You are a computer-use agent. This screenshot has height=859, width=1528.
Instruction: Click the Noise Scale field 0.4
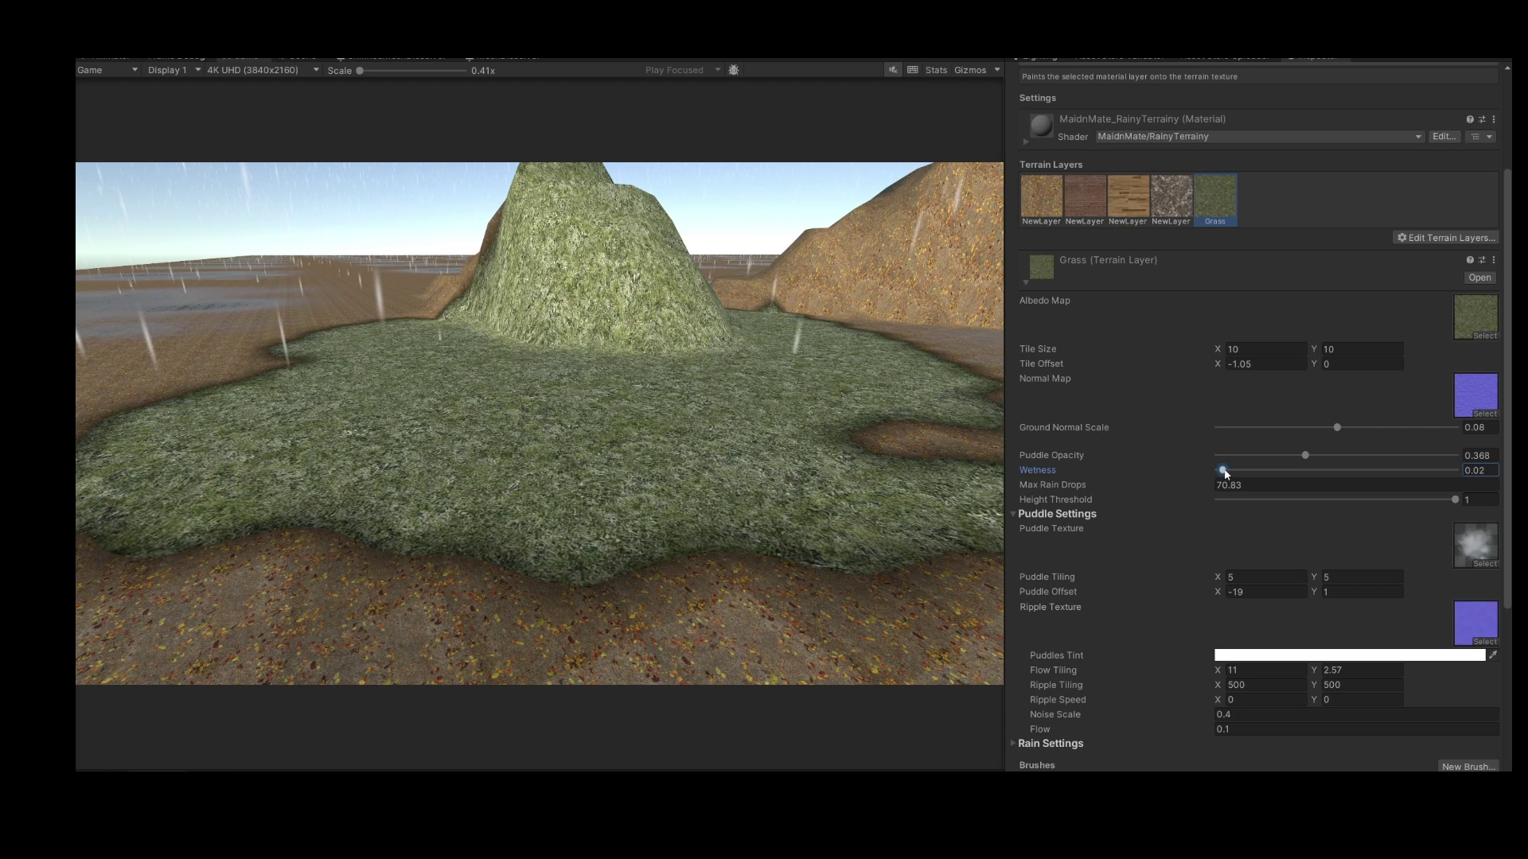click(x=1356, y=714)
